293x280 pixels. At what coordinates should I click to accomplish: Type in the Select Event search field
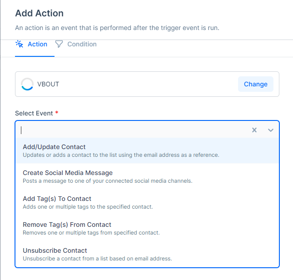point(132,130)
